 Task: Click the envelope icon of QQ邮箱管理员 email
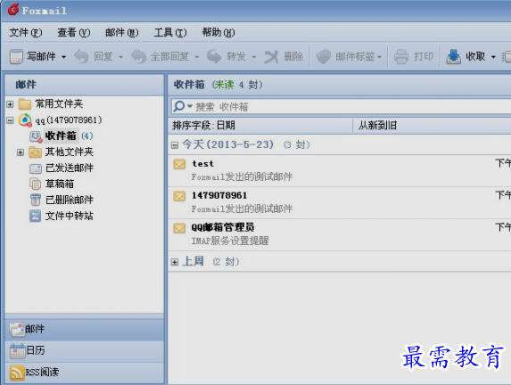click(x=179, y=228)
